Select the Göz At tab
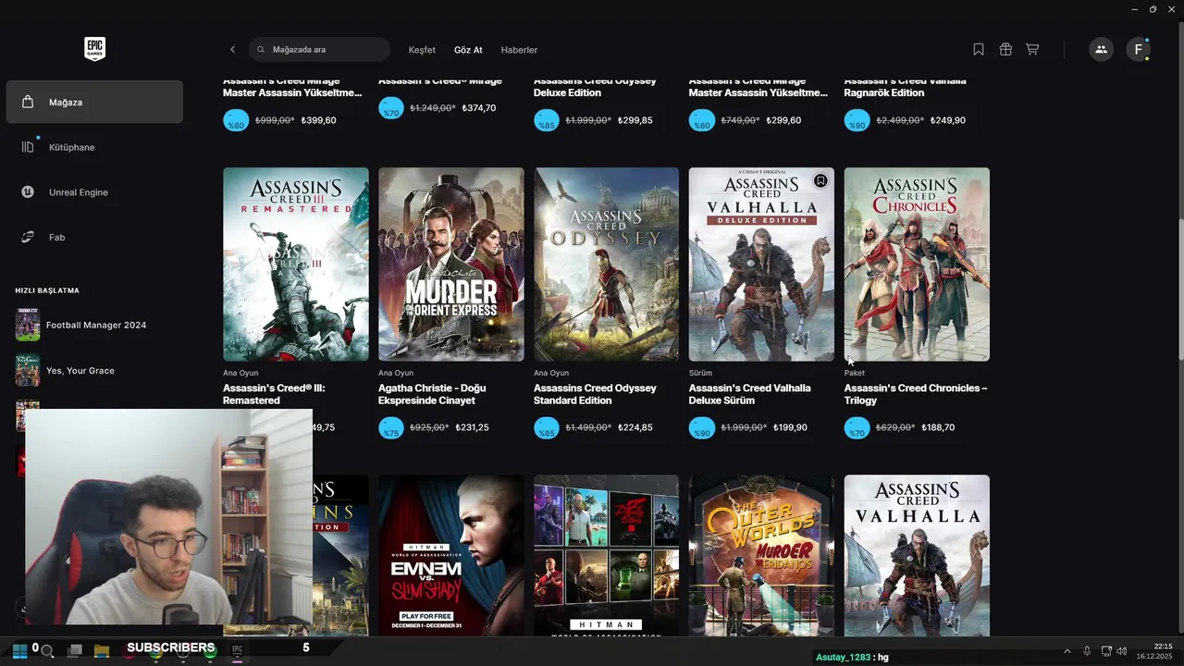 (468, 50)
